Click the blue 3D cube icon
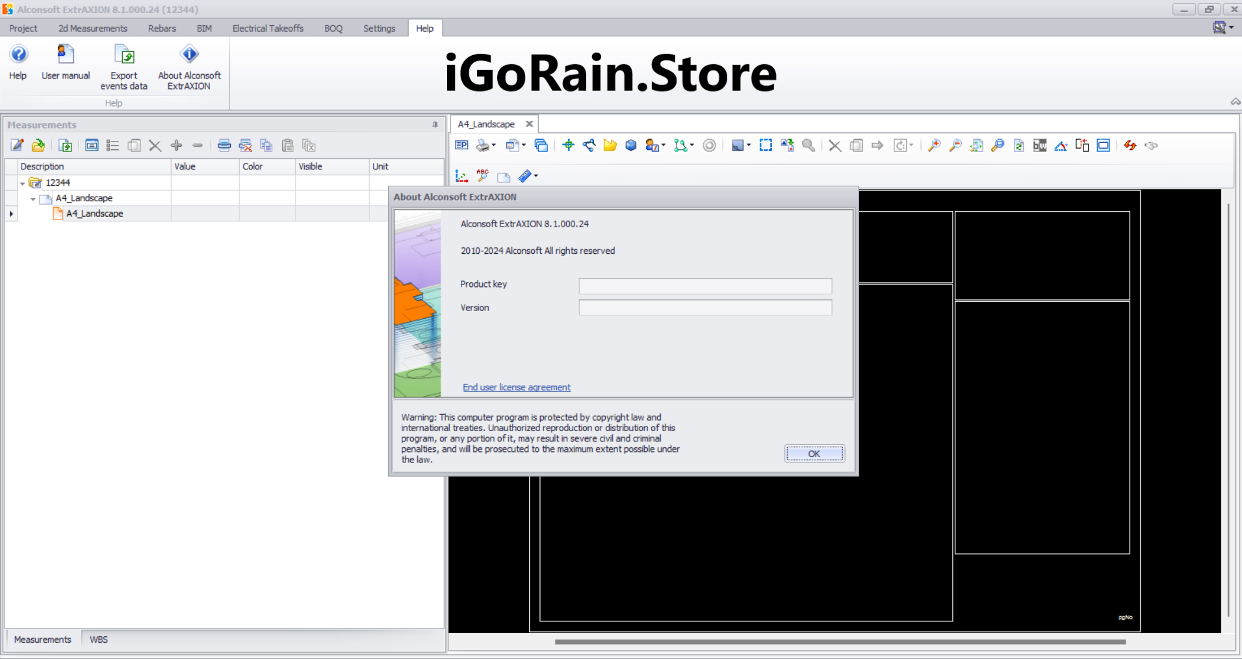The image size is (1242, 659). 630,145
